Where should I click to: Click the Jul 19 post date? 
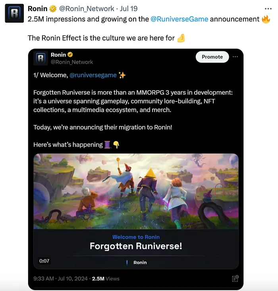tap(129, 9)
